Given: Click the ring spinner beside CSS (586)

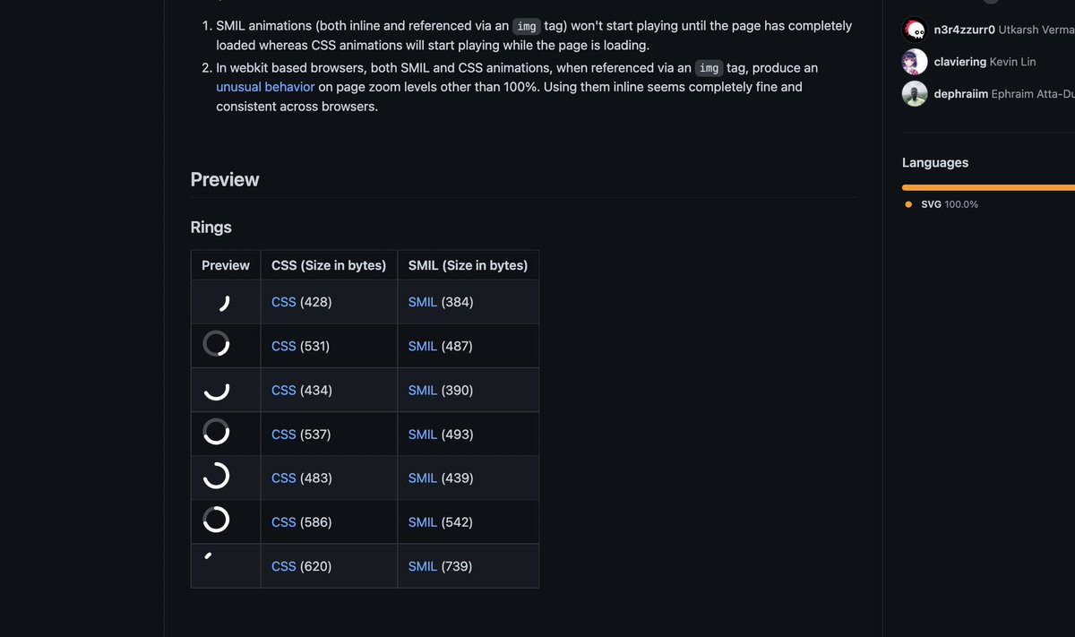Looking at the screenshot, I should (216, 521).
